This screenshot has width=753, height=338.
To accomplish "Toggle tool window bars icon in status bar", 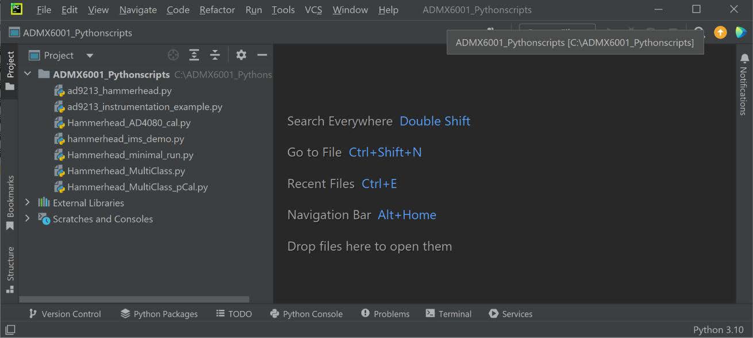I will [x=10, y=330].
